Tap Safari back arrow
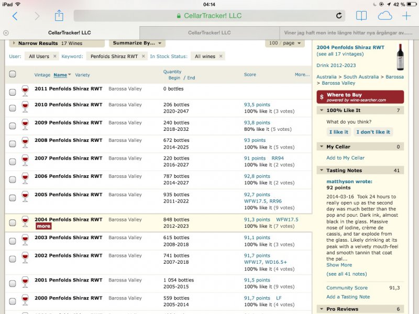 tap(15, 16)
